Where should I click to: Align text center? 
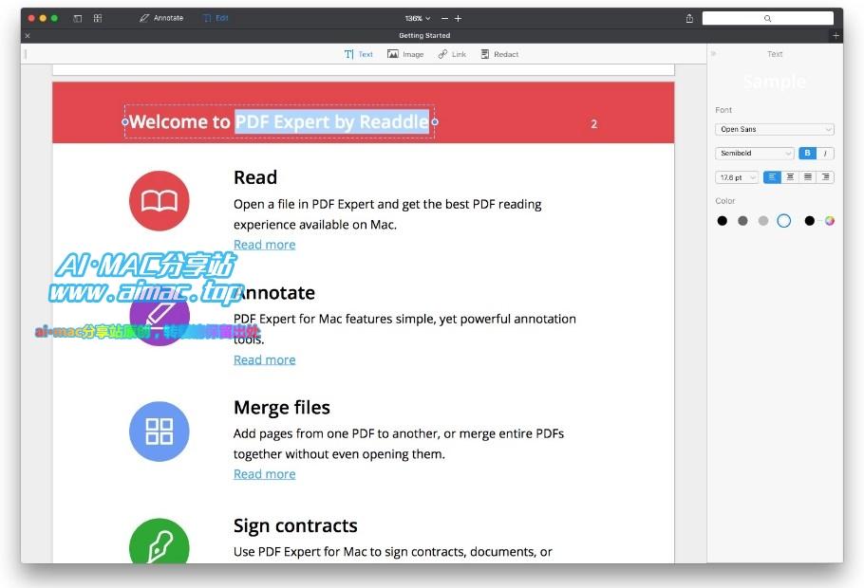click(790, 177)
